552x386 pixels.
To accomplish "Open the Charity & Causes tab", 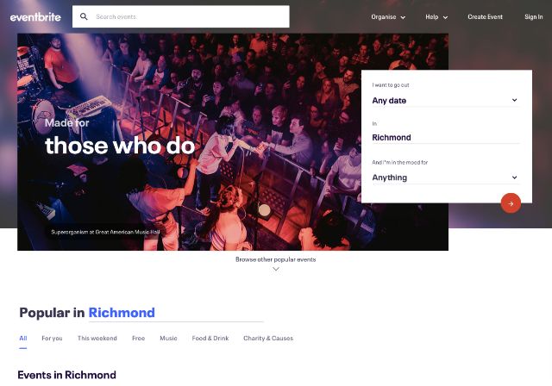I will pyautogui.click(x=268, y=339).
